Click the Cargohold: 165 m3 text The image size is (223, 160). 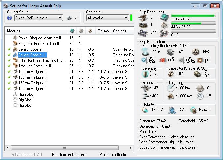tap(194, 121)
